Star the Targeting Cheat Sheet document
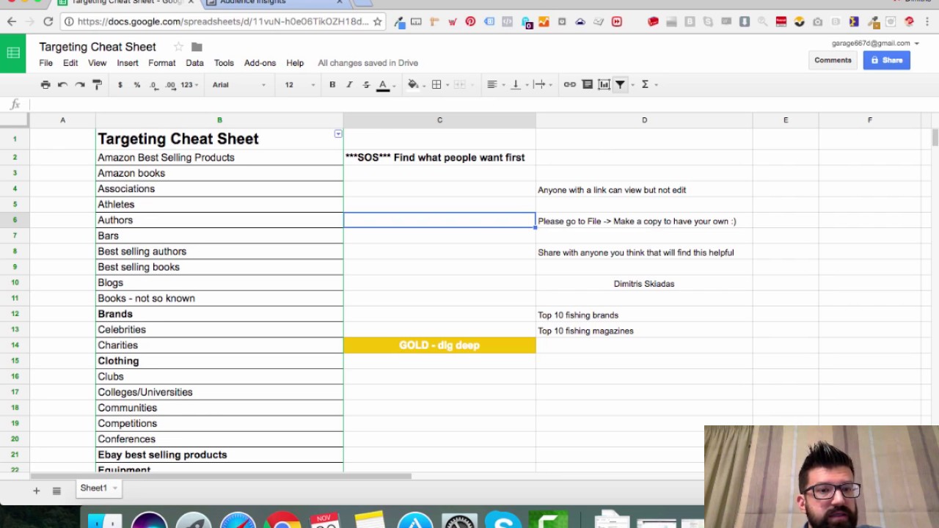Image resolution: width=939 pixels, height=528 pixels. pyautogui.click(x=178, y=47)
